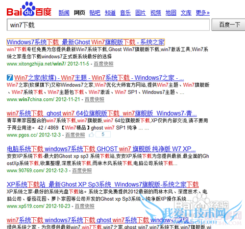Focus the search box containing win7下载

[x=108, y=25]
